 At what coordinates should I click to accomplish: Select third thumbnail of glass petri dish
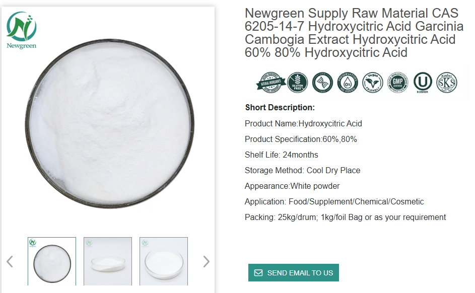164,261
